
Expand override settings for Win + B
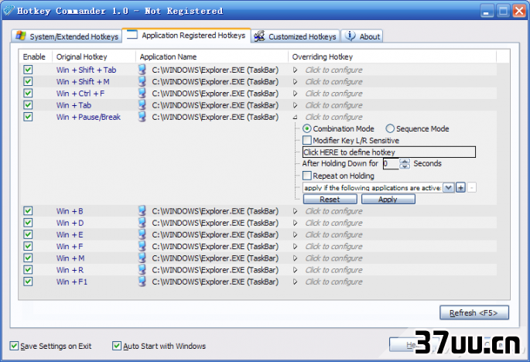[295, 211]
